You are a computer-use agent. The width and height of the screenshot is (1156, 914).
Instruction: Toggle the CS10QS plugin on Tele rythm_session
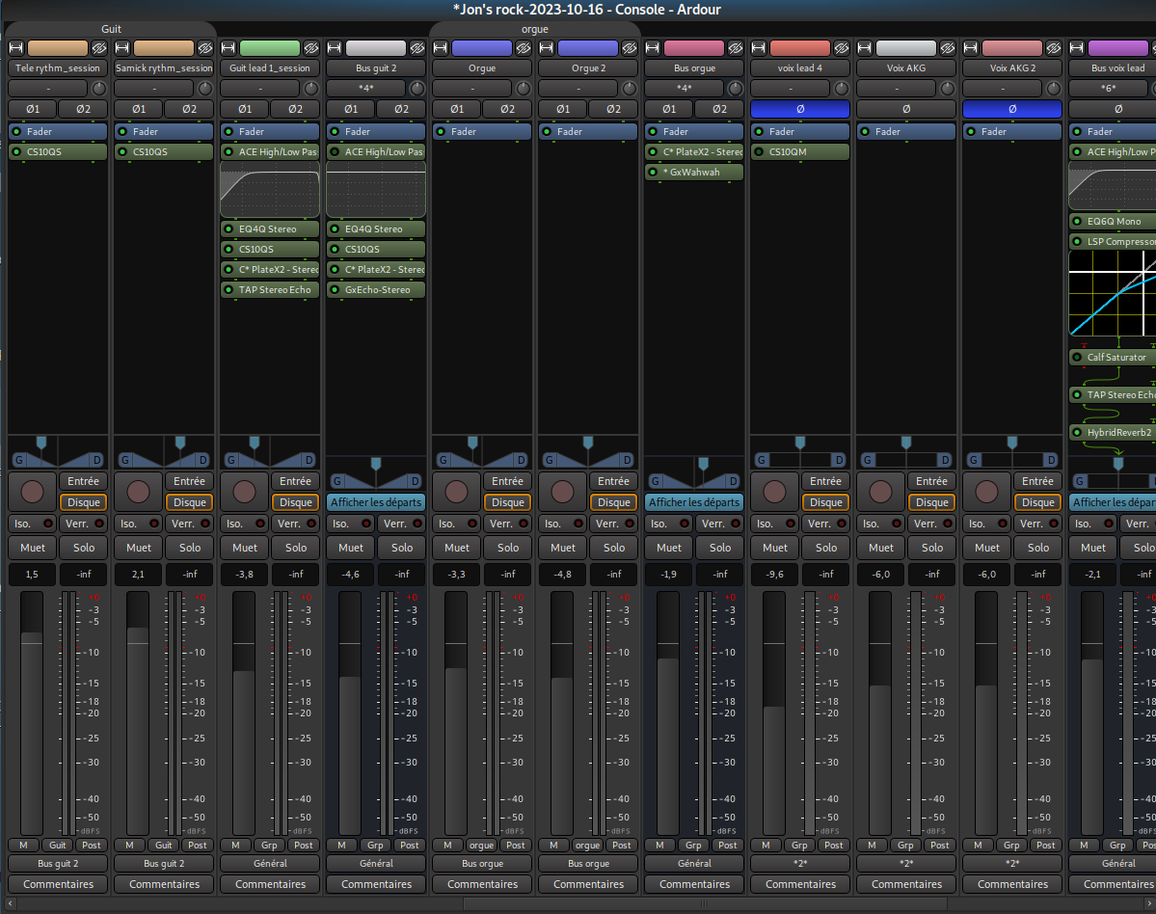[17, 151]
